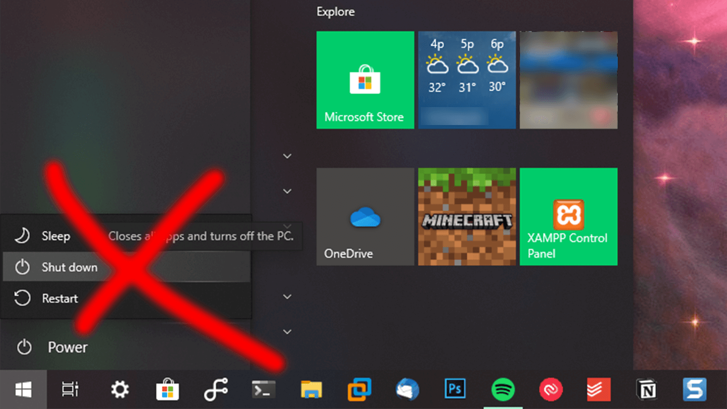Screen dimensions: 727x409
Task: Open Notion from the taskbar
Action: [647, 389]
